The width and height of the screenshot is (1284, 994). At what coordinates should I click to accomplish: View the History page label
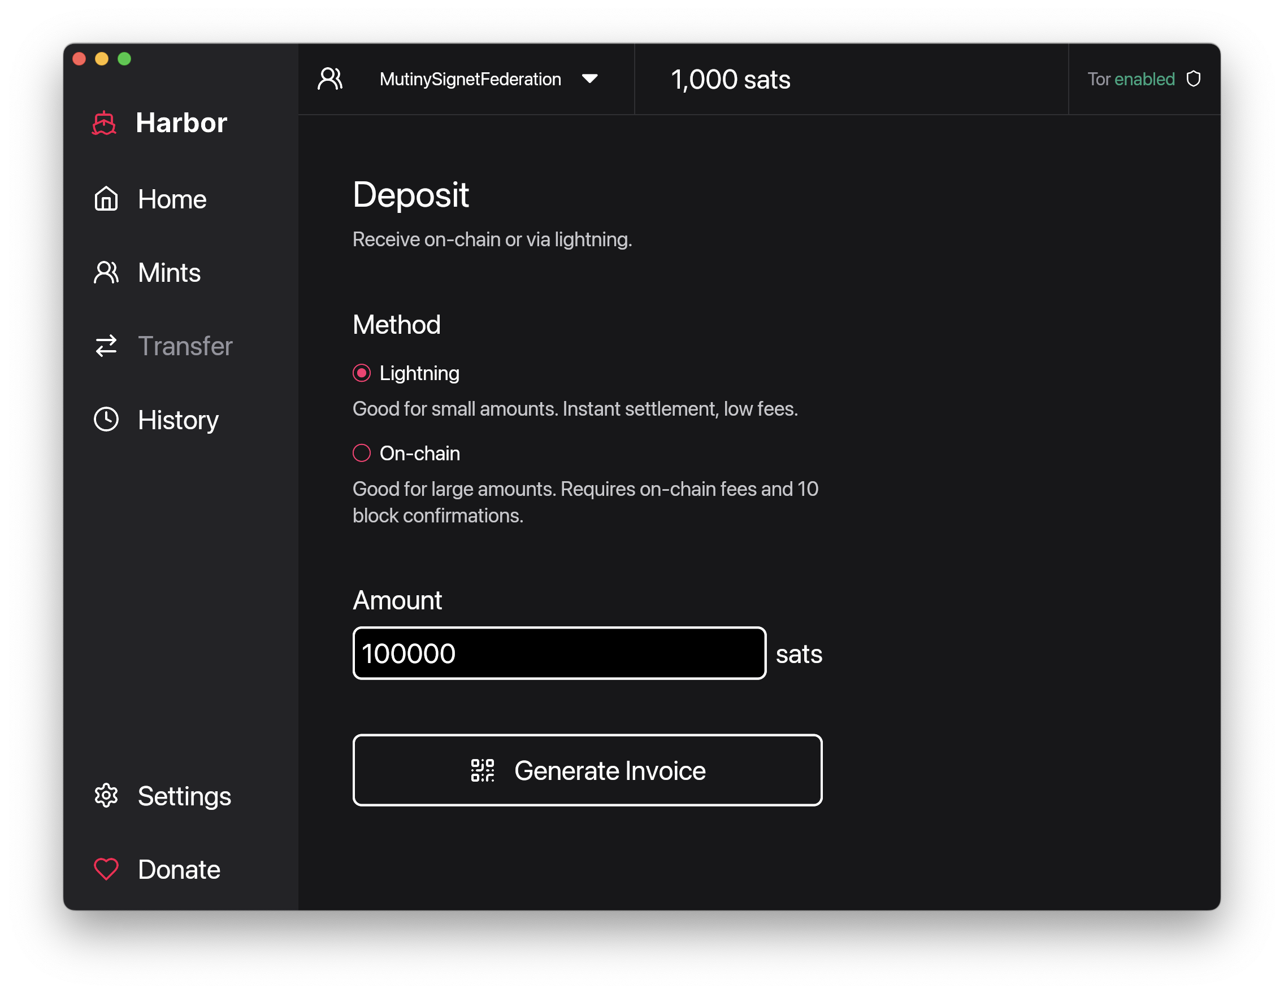pos(178,421)
